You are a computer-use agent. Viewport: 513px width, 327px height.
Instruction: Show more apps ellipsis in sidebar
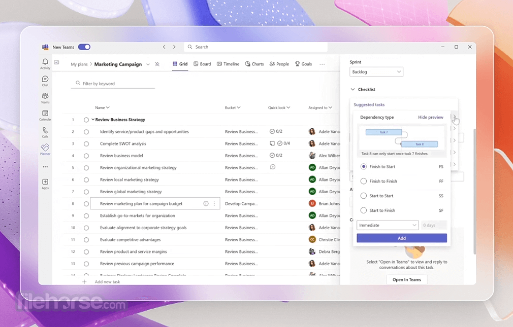(45, 167)
